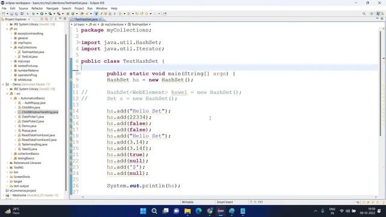Open the Source menu
The height and width of the screenshot is (217, 386).
(24, 8)
